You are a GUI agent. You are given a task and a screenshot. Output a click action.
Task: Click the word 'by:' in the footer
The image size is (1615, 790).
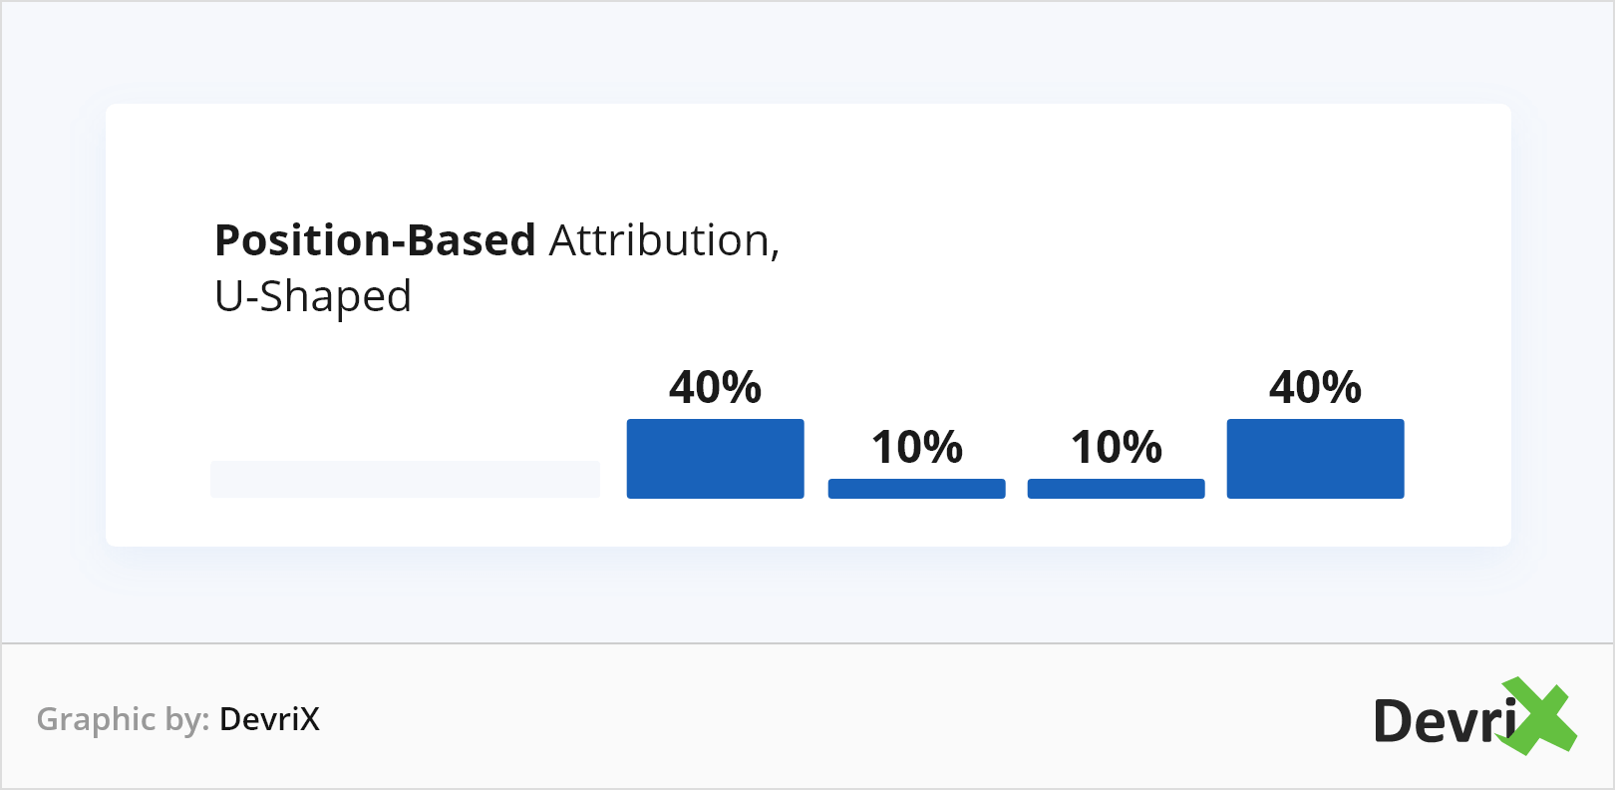click(186, 719)
